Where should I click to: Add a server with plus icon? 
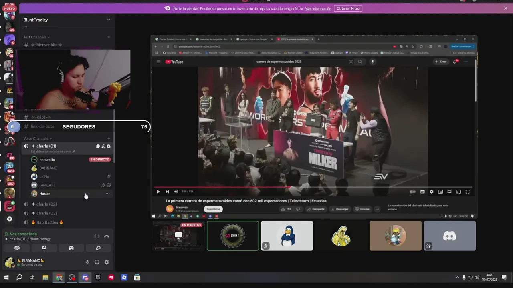10,219
